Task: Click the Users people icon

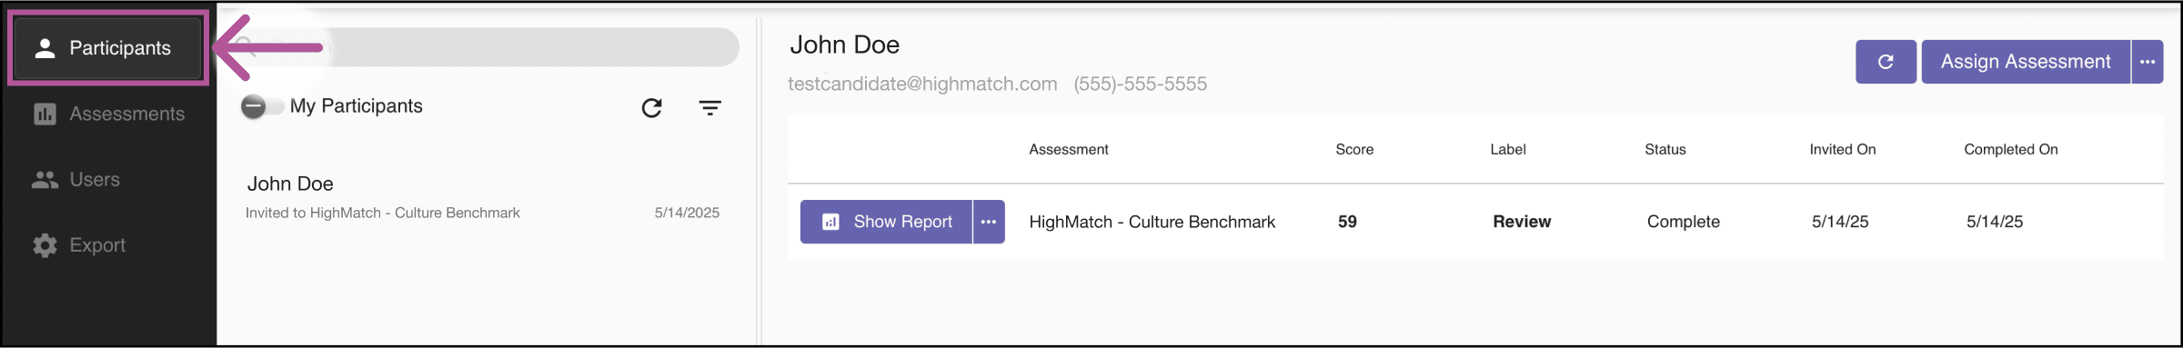Action: pyautogui.click(x=45, y=180)
